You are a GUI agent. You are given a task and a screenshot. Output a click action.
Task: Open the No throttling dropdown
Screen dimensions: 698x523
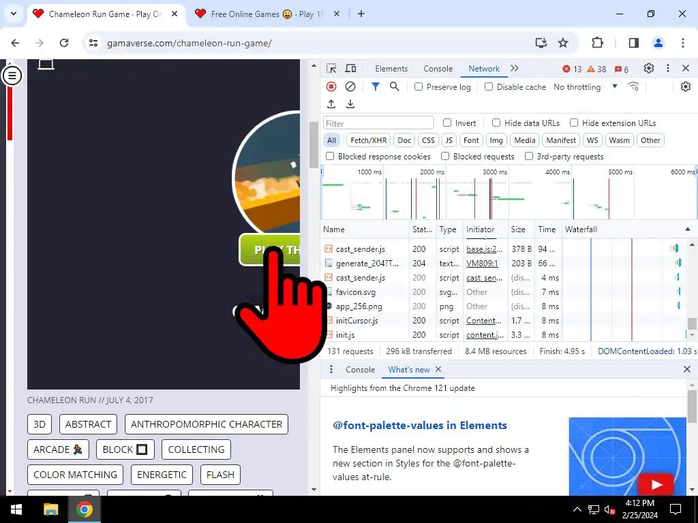pos(586,86)
